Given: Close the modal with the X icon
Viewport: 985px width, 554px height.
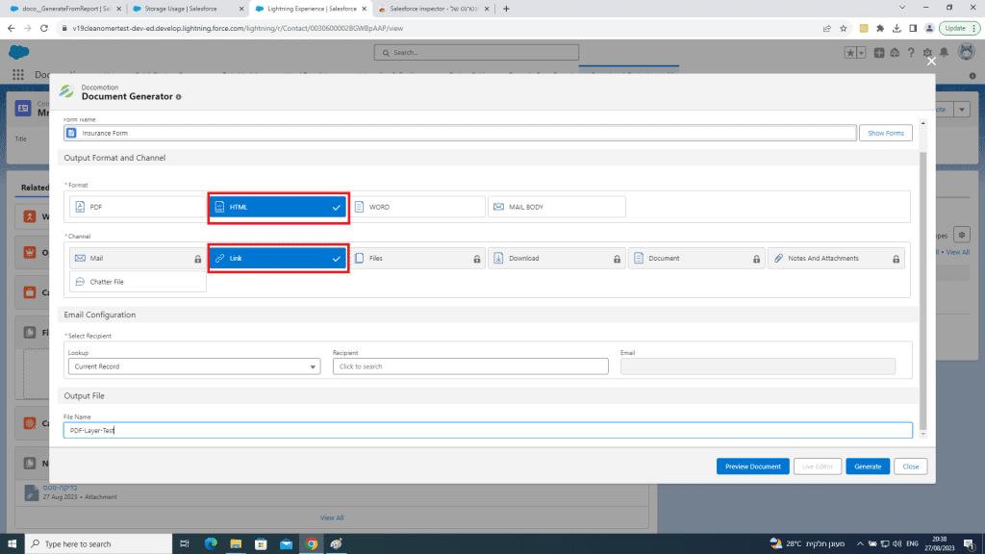Looking at the screenshot, I should click(x=930, y=61).
